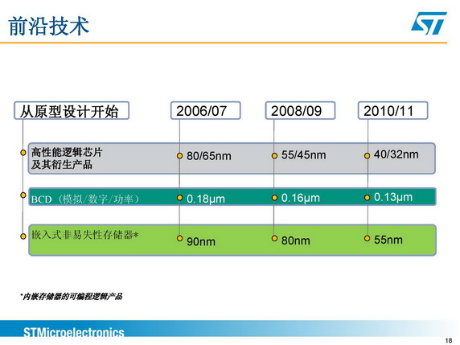
Task: Click the STMicroelectronics footer text
Action: (x=74, y=332)
